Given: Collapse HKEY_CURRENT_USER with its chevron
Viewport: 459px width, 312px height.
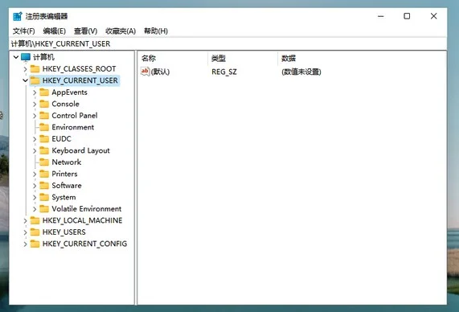Looking at the screenshot, I should [26, 80].
